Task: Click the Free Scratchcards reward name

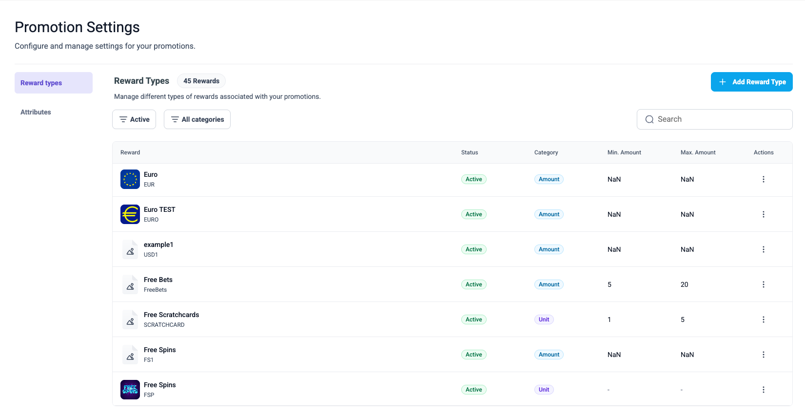Action: tap(172, 315)
